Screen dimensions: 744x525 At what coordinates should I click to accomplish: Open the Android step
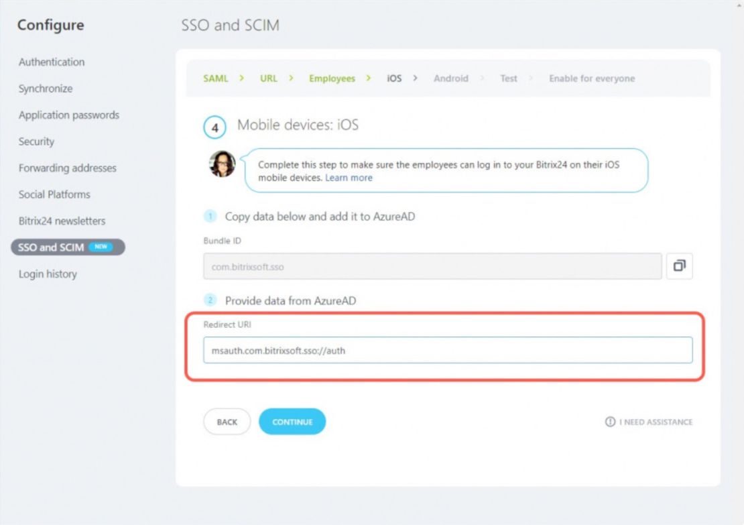451,78
